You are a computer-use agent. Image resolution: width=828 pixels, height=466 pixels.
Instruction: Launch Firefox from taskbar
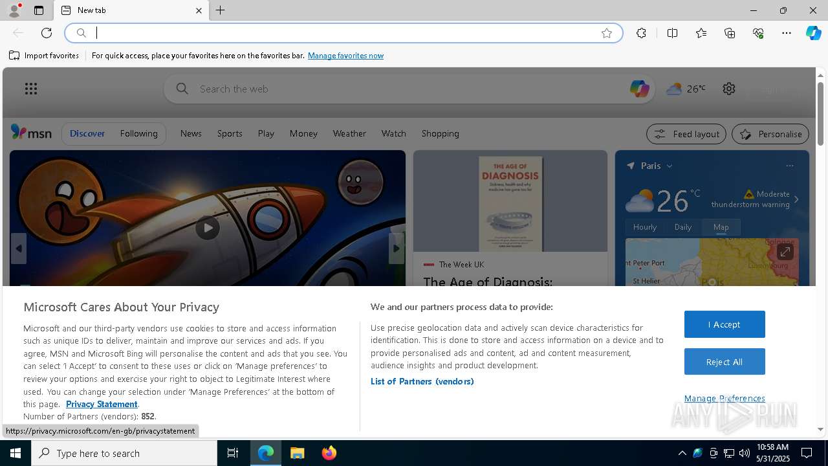click(329, 453)
